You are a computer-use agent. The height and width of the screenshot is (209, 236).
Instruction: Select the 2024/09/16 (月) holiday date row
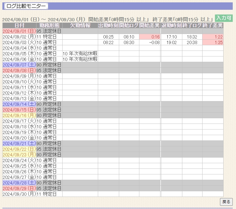point(19,115)
